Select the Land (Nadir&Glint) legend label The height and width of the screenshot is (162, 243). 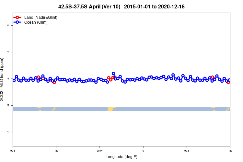click(x=41, y=17)
